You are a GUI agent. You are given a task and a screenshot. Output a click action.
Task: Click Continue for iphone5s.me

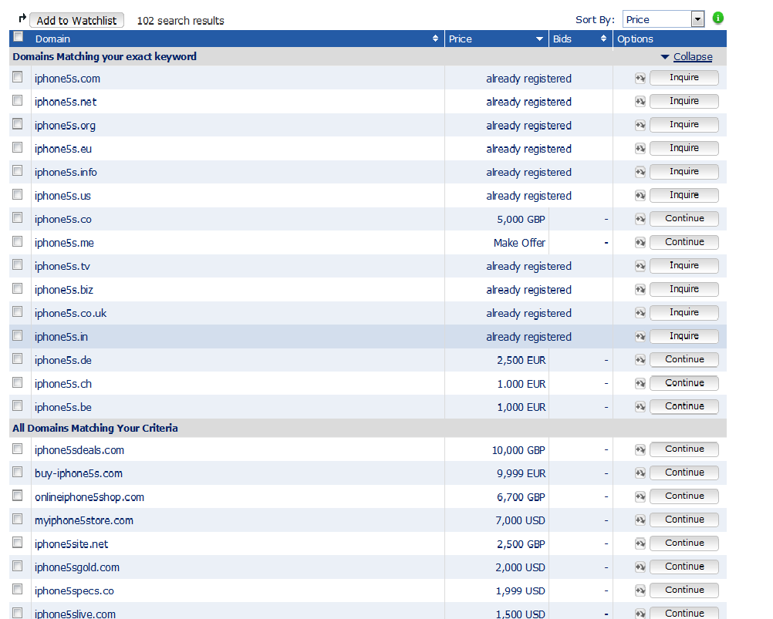coord(684,242)
